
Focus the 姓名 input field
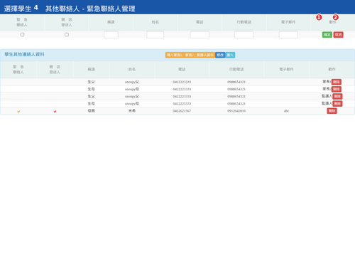(x=155, y=35)
